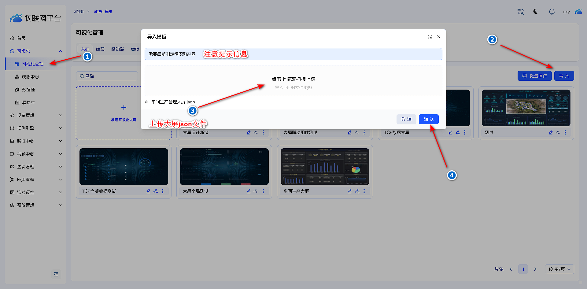Toggle fullscreen on the import dialog
587x289 pixels.
click(430, 37)
